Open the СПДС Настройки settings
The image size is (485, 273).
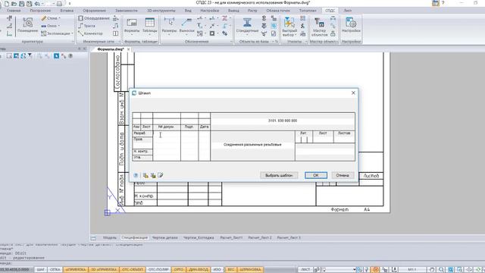351,25
